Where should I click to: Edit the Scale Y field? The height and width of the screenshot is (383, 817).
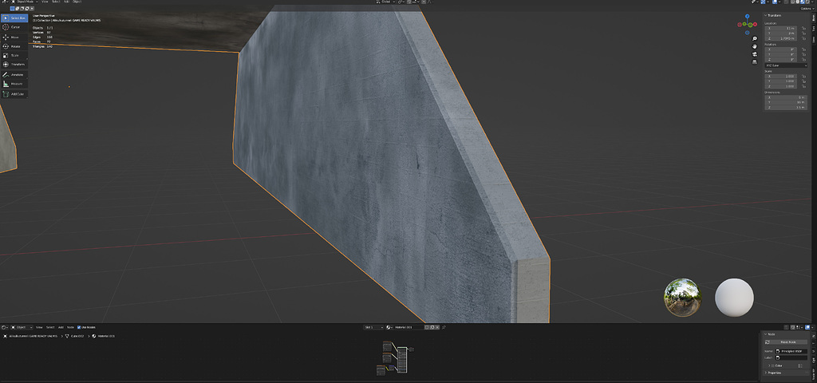pos(780,81)
